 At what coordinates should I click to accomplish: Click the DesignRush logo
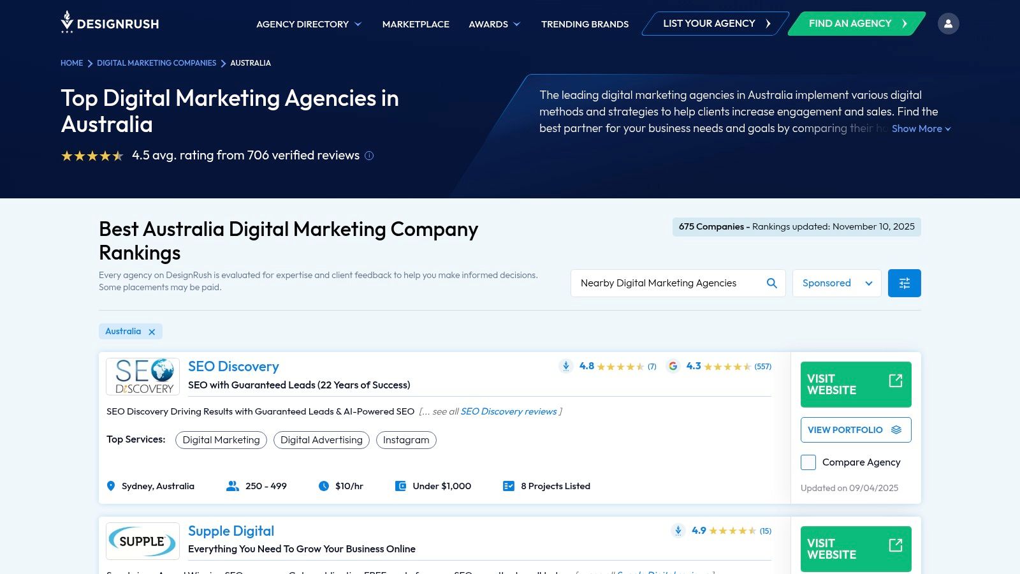click(x=109, y=23)
